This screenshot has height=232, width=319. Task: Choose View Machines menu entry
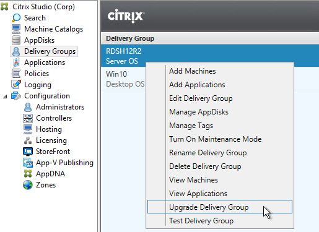coord(220,180)
